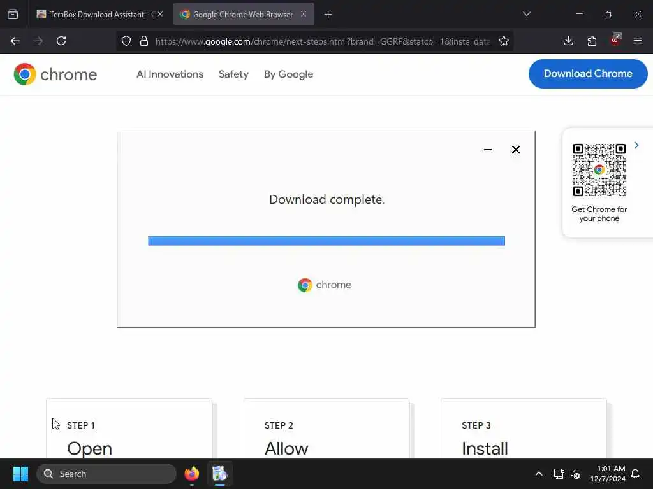Open the Firefox downloads panel
653x489 pixels.
[x=568, y=41]
